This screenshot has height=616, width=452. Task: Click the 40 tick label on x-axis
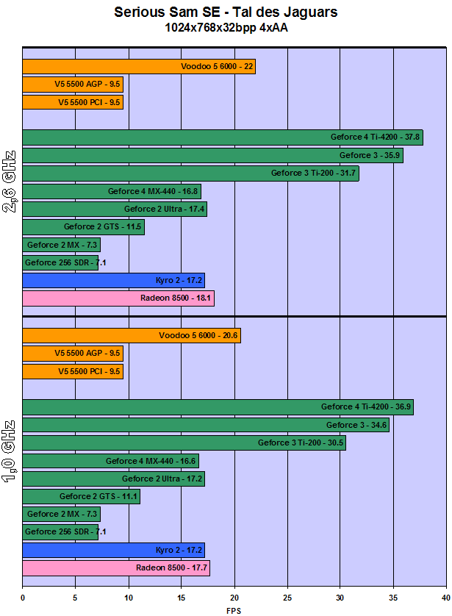click(445, 598)
